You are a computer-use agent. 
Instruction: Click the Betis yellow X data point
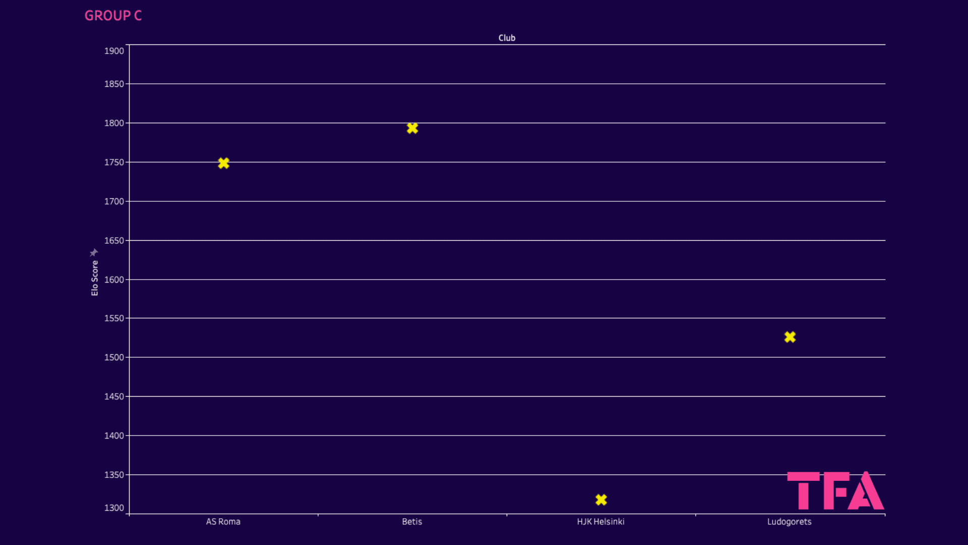412,128
